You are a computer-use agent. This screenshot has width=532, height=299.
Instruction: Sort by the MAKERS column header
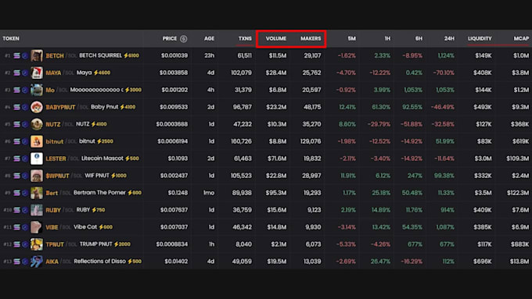tap(311, 38)
